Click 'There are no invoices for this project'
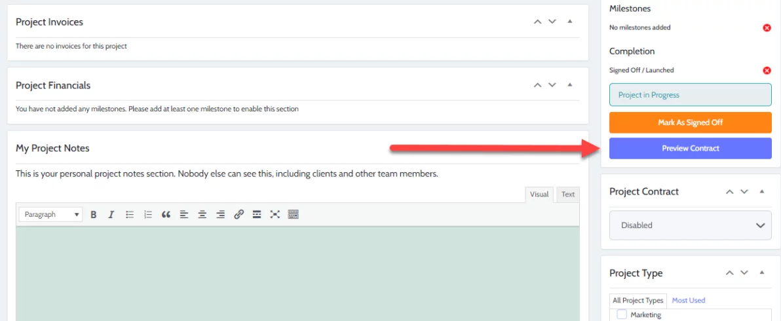Viewport: 781px width, 321px height. pos(71,47)
